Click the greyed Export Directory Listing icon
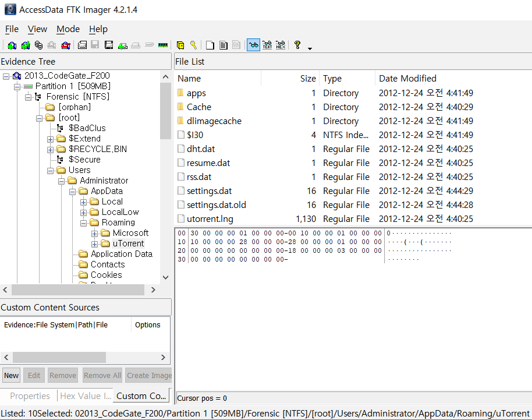The height and width of the screenshot is (420, 532). pyautogui.click(x=236, y=45)
